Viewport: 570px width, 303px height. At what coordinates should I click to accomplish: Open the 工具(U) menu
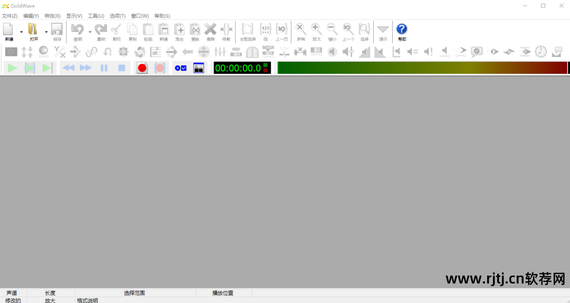(x=96, y=16)
